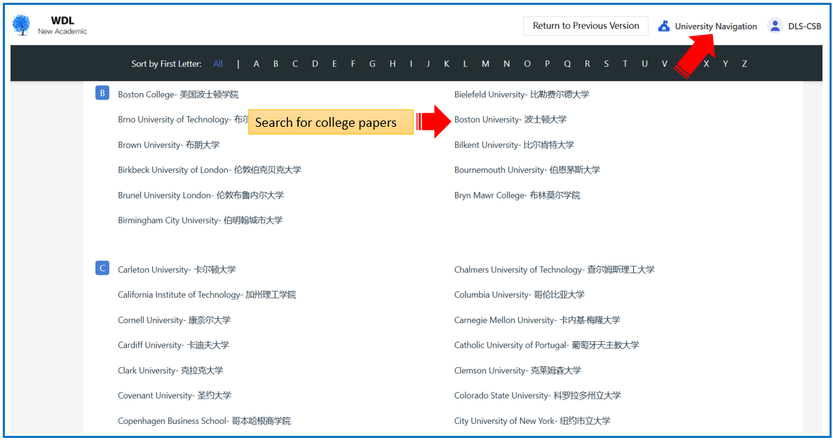Filter the list by letter Q
The image size is (833, 440).
567,64
